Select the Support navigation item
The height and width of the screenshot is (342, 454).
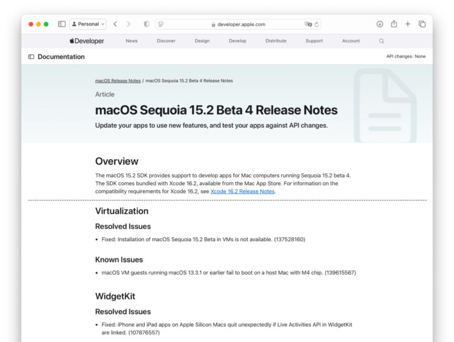point(314,41)
